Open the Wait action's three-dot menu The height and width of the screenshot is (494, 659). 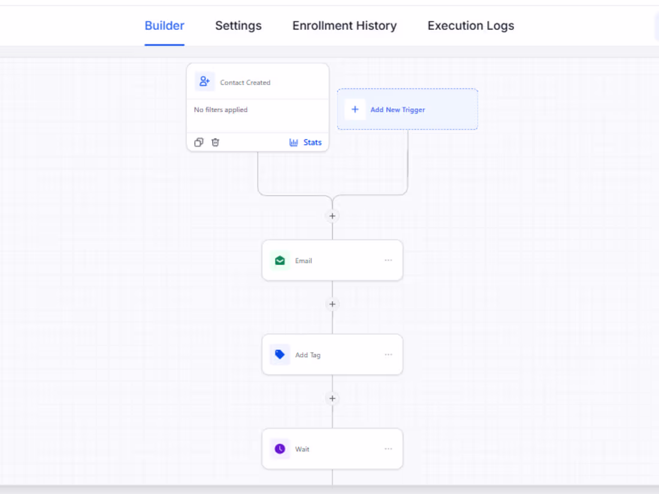(x=388, y=448)
